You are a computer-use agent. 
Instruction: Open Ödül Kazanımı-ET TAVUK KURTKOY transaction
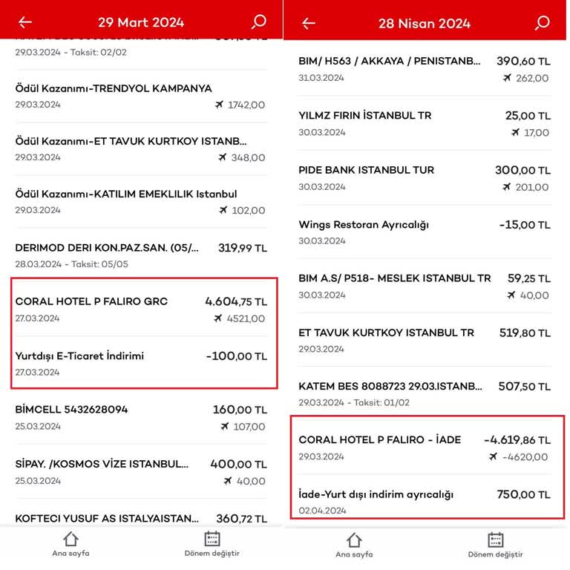[x=141, y=148]
